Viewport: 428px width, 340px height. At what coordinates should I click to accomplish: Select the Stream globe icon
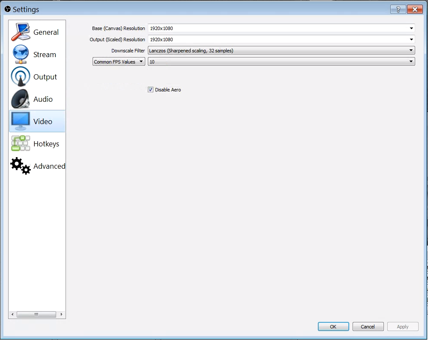click(x=21, y=54)
